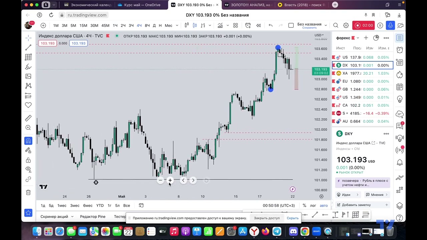
Task: Open the indicators button
Action: (220, 25)
